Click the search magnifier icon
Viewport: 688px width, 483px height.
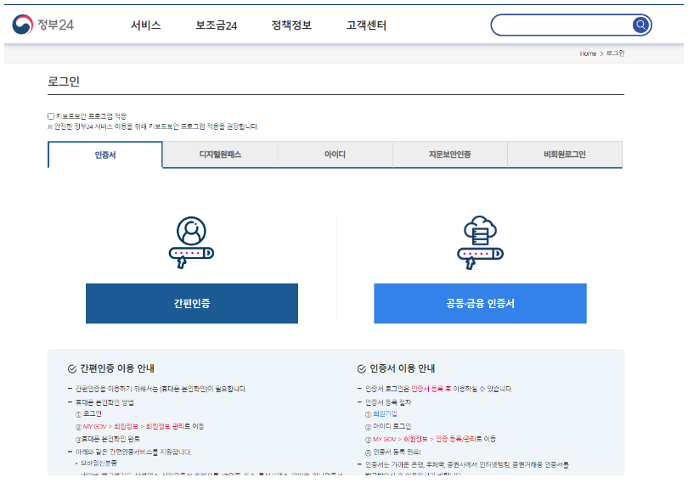[x=641, y=25]
